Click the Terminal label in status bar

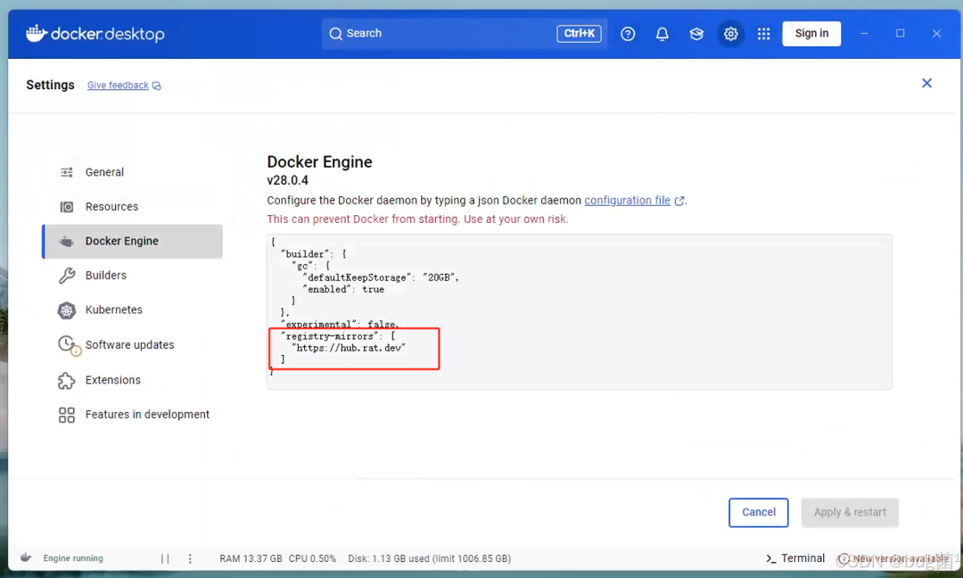tap(802, 557)
